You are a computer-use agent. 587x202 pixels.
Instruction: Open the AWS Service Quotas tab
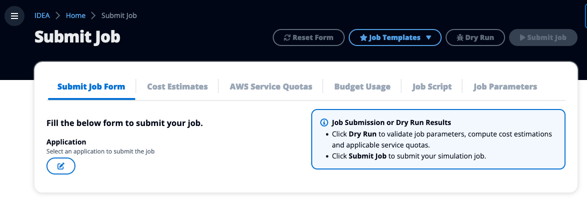coord(271,86)
